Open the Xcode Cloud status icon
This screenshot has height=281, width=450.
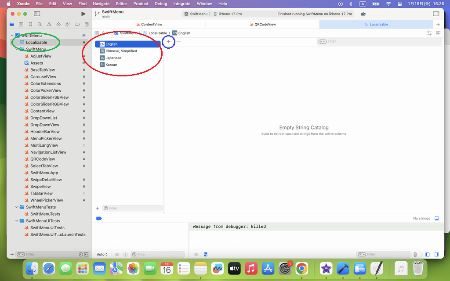tap(363, 14)
